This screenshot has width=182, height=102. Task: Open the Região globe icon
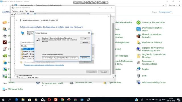(x=138, y=69)
